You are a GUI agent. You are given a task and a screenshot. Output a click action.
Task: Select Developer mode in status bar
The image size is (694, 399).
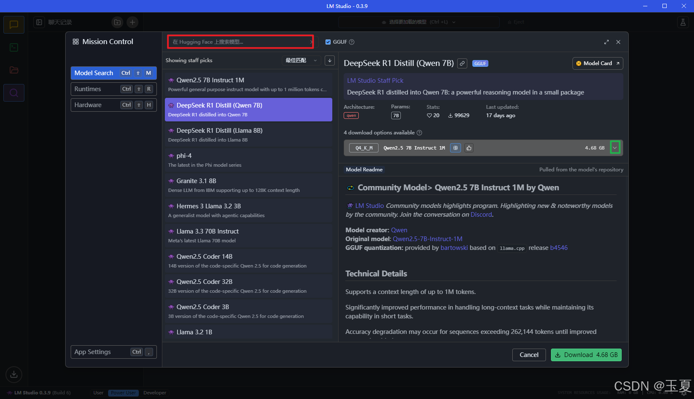coord(155,393)
